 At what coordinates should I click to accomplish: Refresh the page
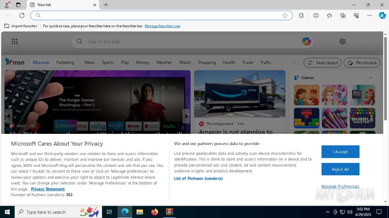(x=22, y=15)
